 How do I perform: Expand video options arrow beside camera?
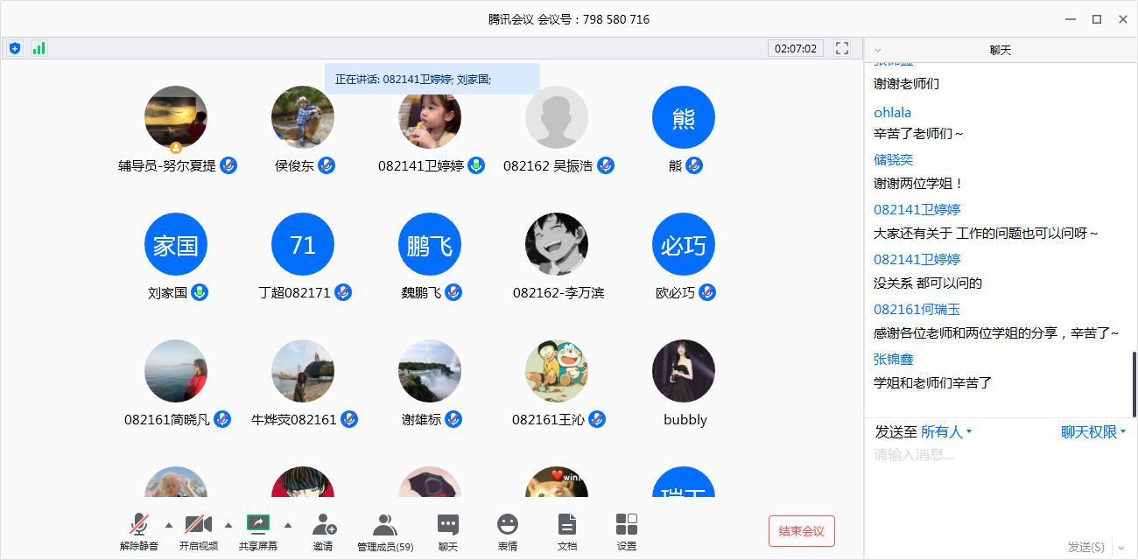[x=228, y=525]
